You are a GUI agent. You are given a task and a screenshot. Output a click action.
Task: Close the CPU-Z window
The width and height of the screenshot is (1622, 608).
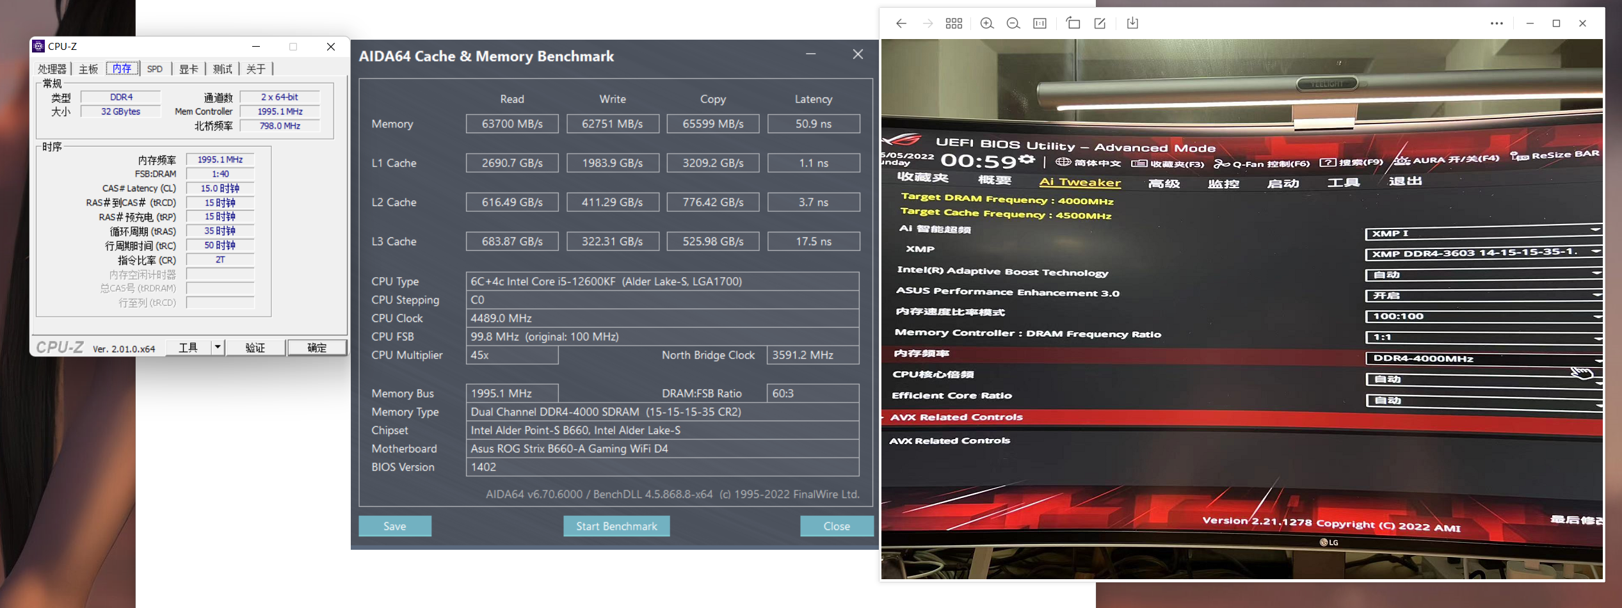pos(331,47)
